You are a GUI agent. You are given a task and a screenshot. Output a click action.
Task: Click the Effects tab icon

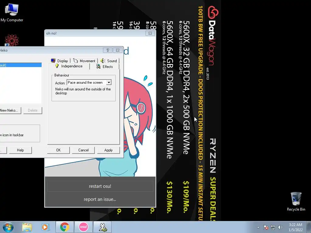coord(98,66)
